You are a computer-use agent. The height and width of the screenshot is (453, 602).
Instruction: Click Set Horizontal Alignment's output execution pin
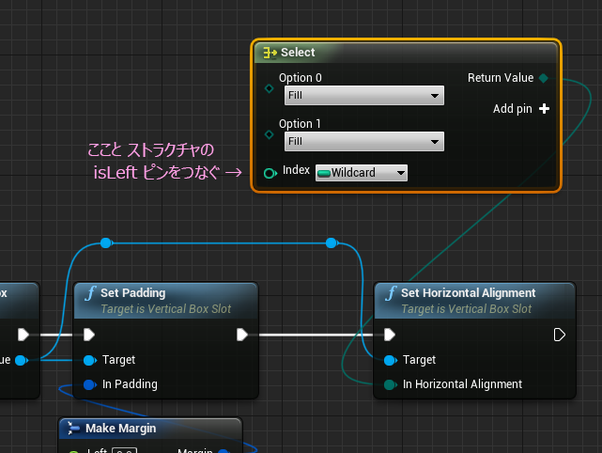(x=560, y=335)
